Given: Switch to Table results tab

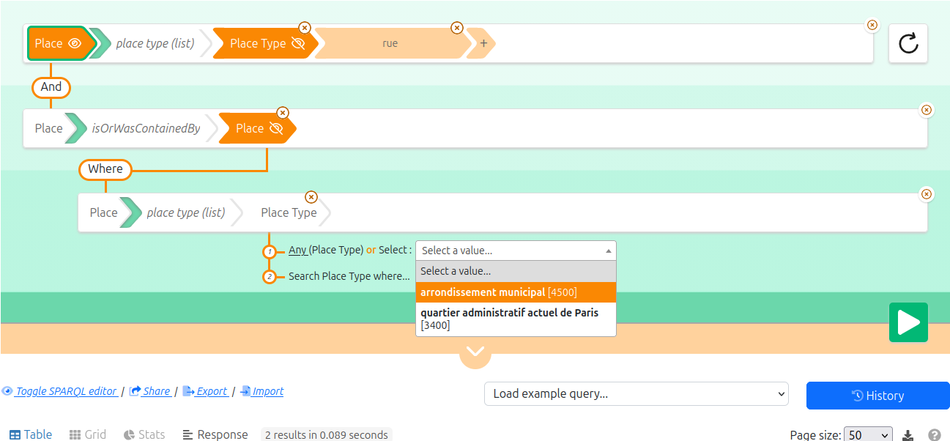Looking at the screenshot, I should click(x=31, y=434).
